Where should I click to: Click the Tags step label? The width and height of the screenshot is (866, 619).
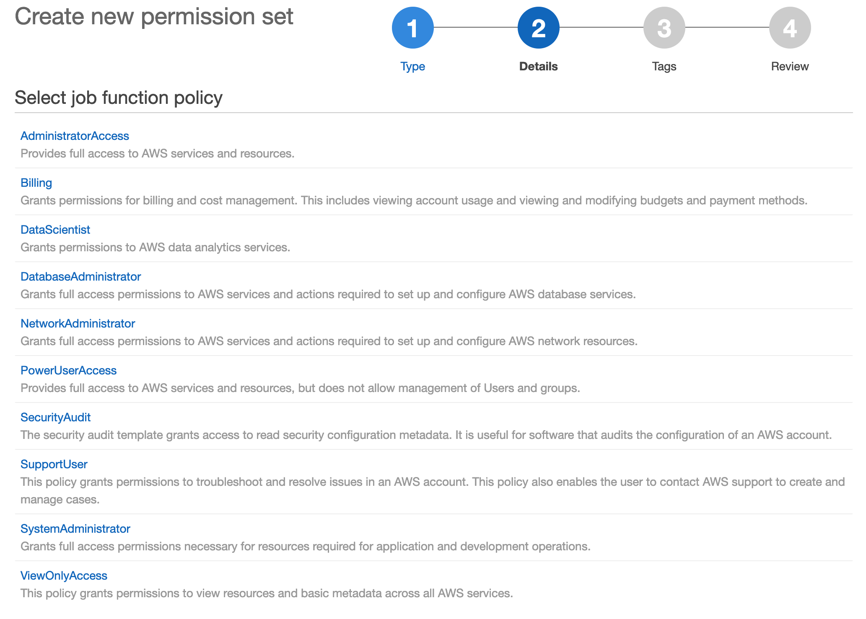664,66
